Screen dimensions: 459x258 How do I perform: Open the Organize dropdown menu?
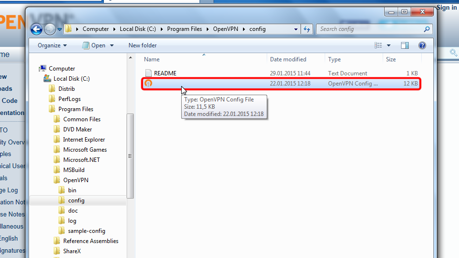tap(52, 45)
